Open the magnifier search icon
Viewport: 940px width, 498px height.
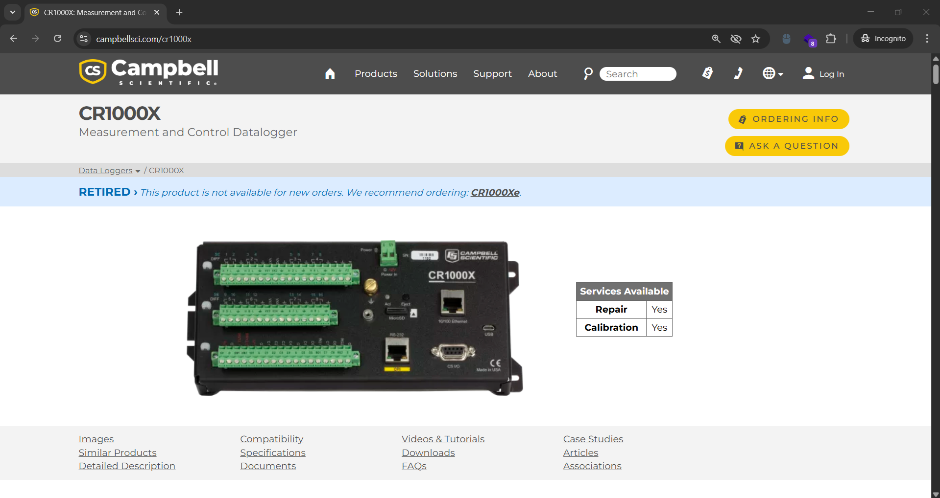click(x=587, y=73)
